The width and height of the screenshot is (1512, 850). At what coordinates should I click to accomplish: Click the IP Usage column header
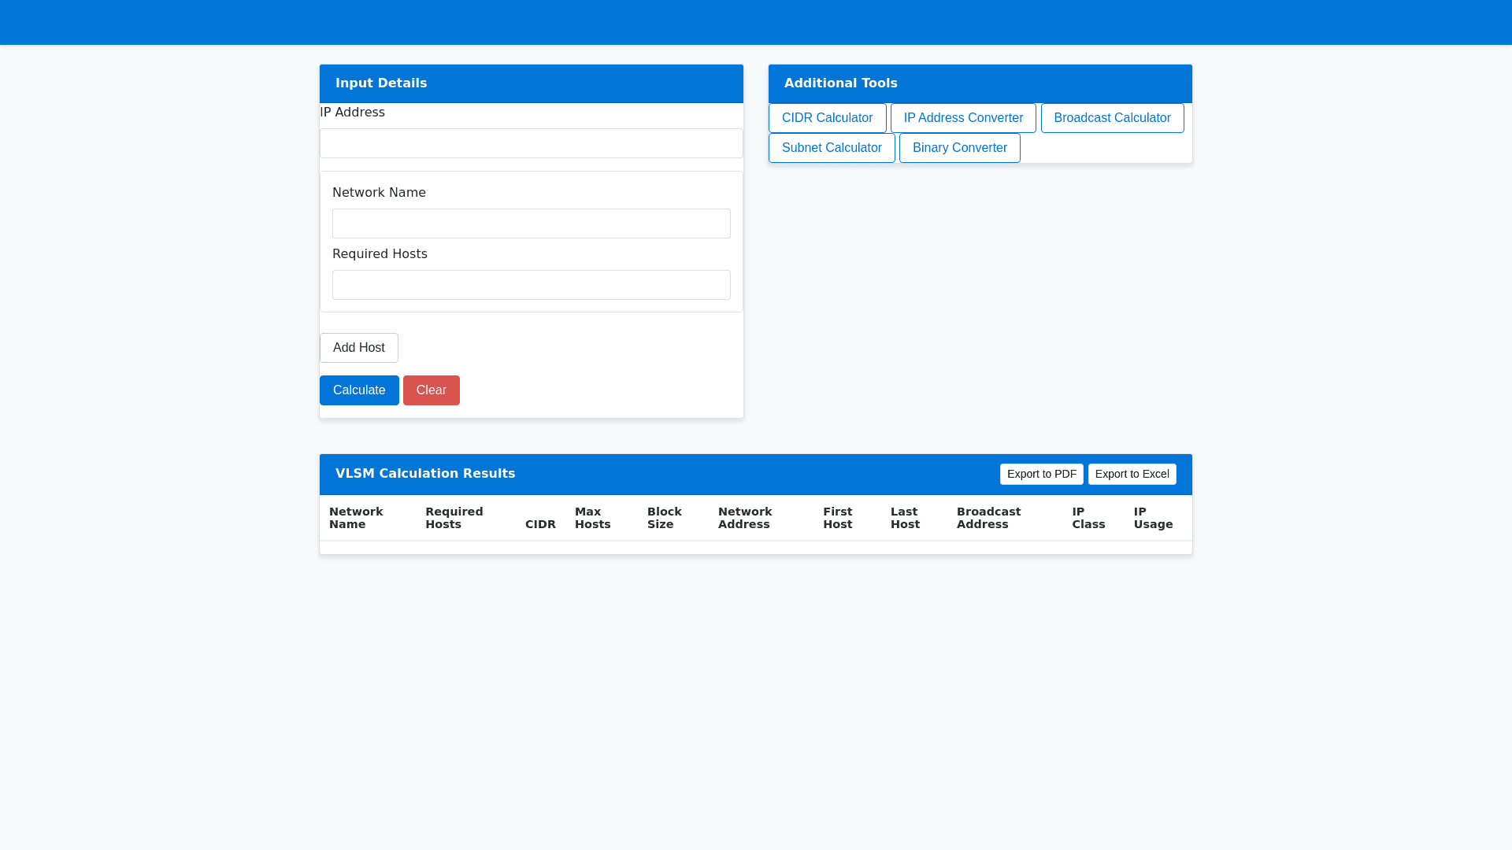coord(1153,518)
